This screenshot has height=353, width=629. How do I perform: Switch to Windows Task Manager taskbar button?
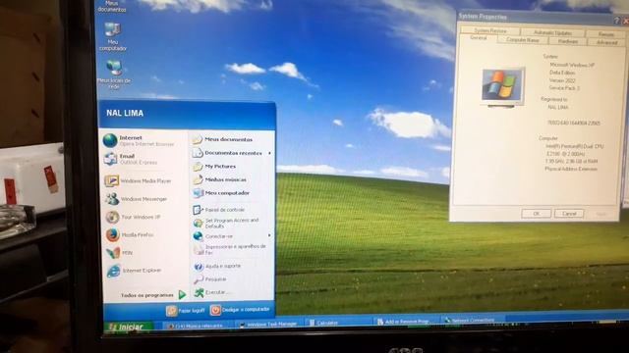tap(267, 324)
